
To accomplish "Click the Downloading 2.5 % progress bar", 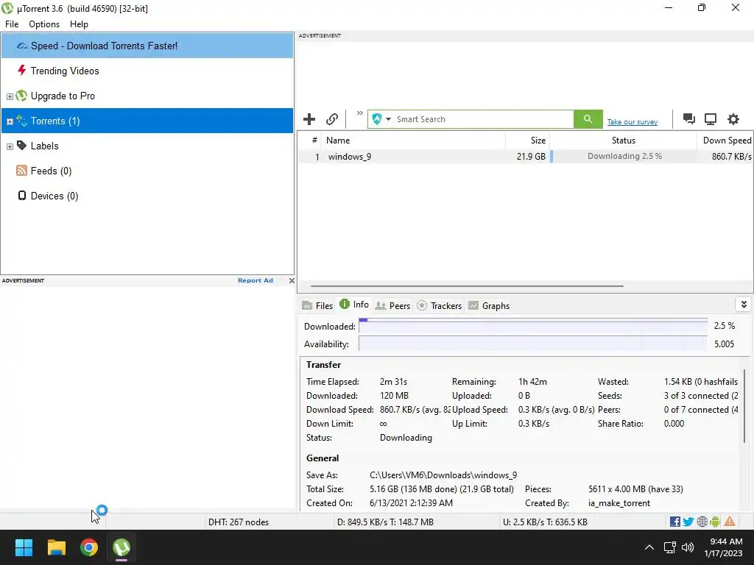I will [623, 156].
